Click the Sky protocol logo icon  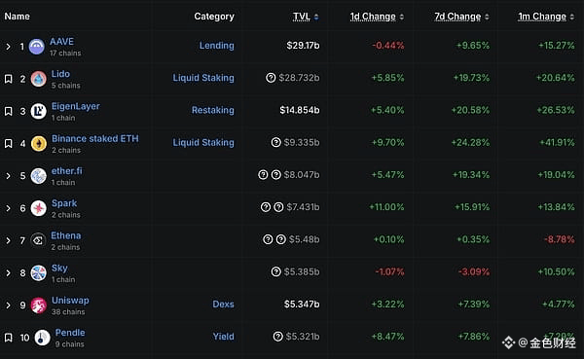(38, 273)
